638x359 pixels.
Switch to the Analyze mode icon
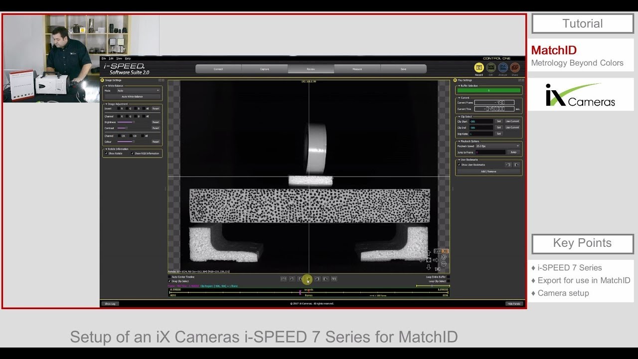(503, 67)
